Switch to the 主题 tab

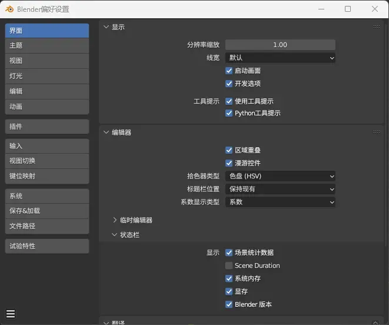pos(47,46)
